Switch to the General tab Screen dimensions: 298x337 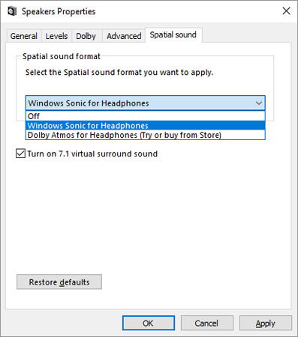[24, 36]
